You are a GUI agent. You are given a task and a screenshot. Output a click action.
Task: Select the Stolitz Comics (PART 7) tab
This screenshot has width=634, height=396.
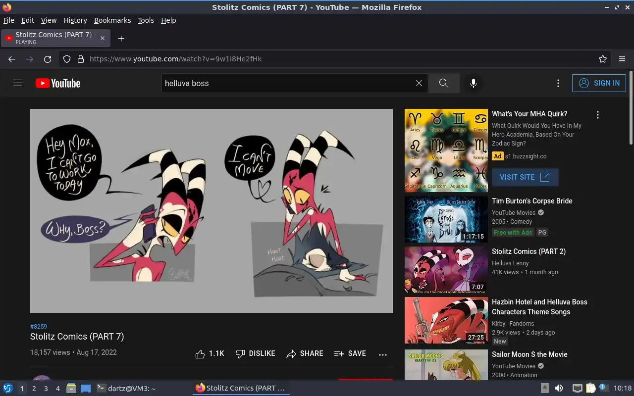coord(55,38)
